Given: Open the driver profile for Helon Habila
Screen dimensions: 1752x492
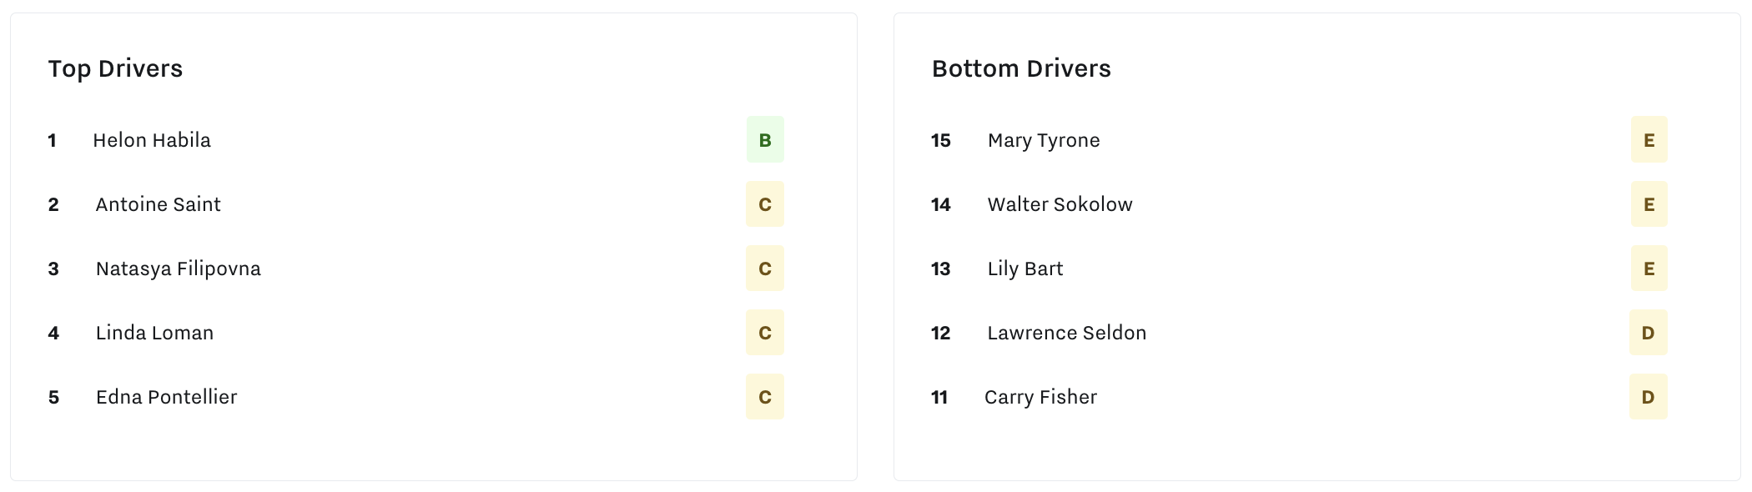Looking at the screenshot, I should [x=154, y=140].
